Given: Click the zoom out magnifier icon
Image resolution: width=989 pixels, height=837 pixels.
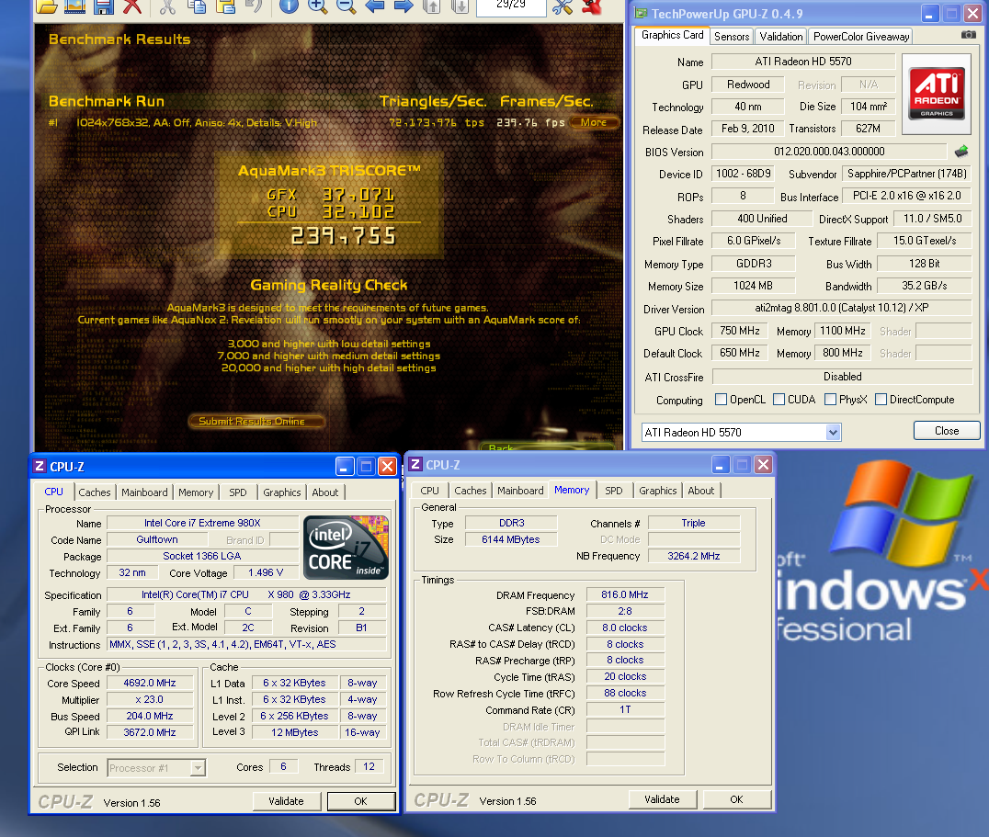Looking at the screenshot, I should (346, 6).
